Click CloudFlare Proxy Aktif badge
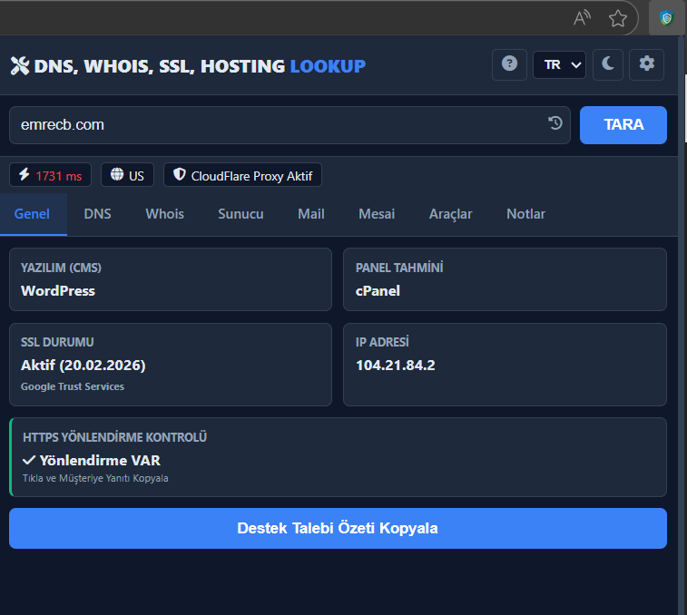687x615 pixels. pos(242,175)
